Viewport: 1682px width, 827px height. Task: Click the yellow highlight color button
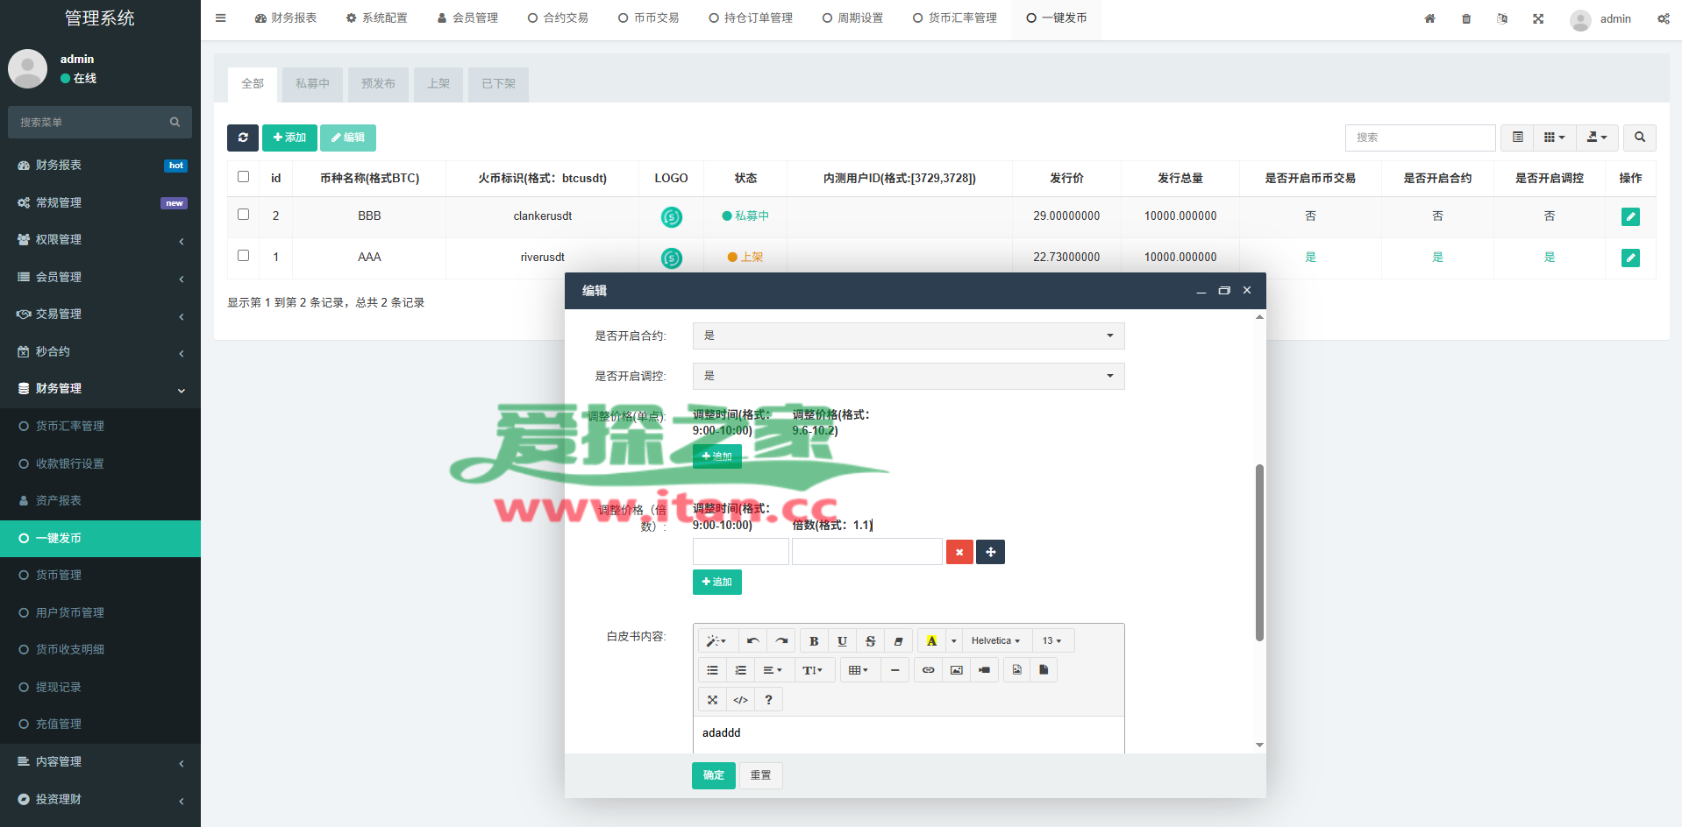931,641
